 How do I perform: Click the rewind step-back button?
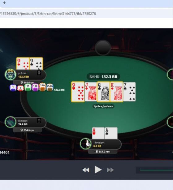click(86, 170)
